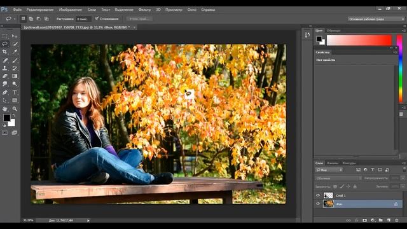
Task: Select the Eyedropper tool
Action: click(15, 52)
